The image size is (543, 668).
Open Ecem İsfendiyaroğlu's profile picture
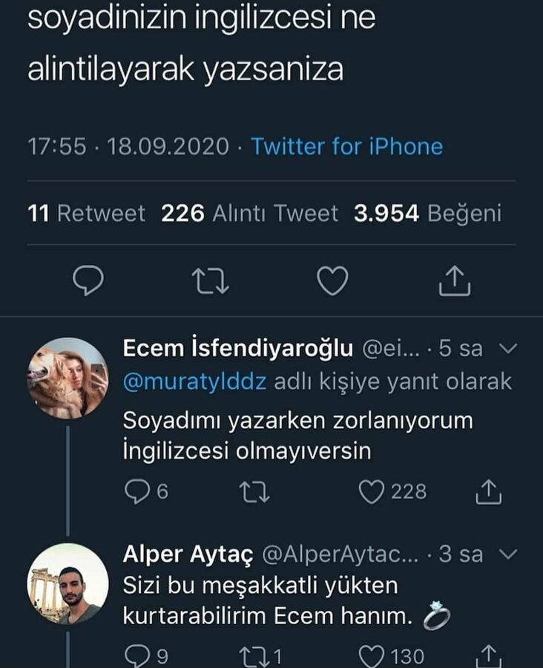click(x=68, y=378)
